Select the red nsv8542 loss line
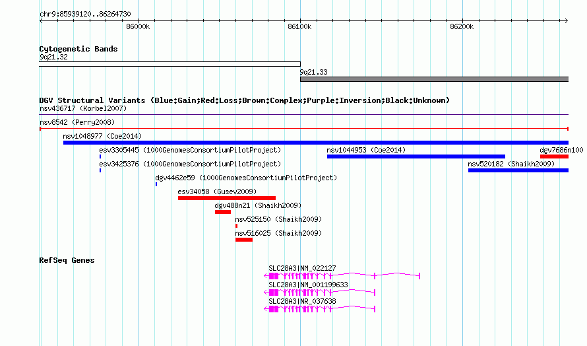 coord(304,129)
